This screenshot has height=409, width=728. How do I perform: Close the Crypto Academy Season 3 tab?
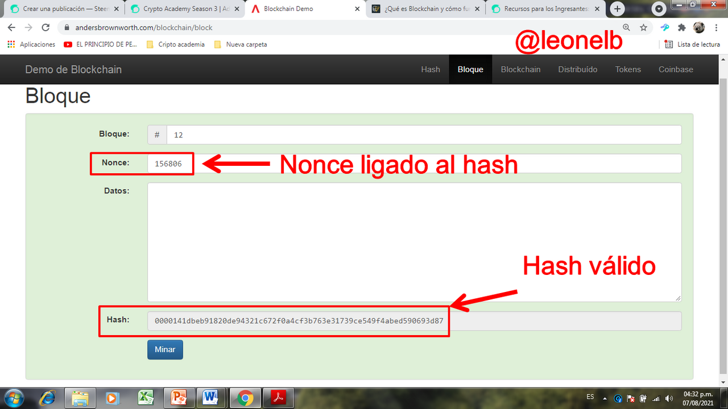click(237, 9)
